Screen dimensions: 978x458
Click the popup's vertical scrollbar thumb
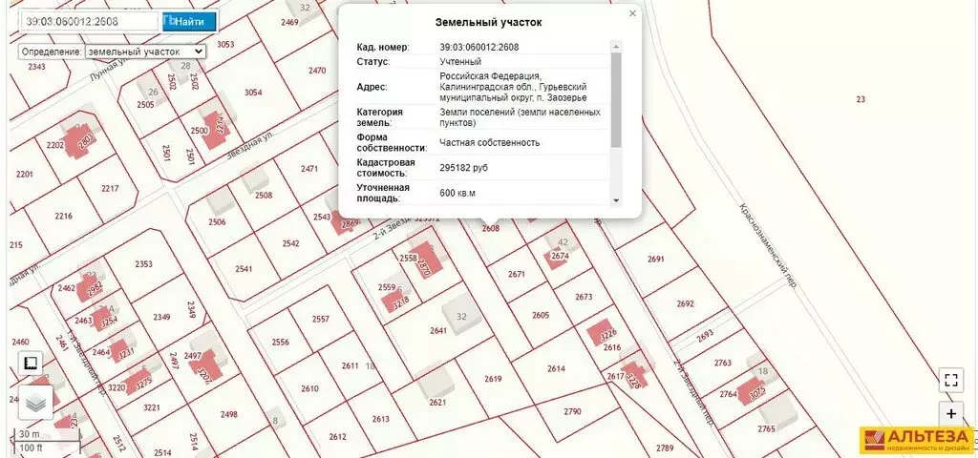pyautogui.click(x=616, y=100)
